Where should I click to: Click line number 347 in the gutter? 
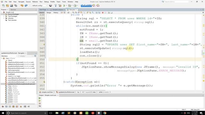42,48
